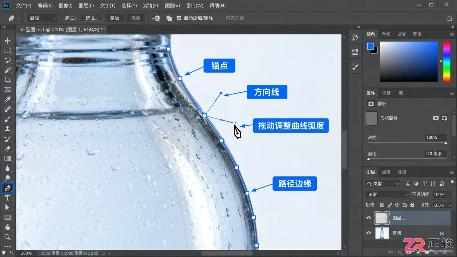
Task: Open the 滤镜(T) menu
Action: (x=150, y=5)
